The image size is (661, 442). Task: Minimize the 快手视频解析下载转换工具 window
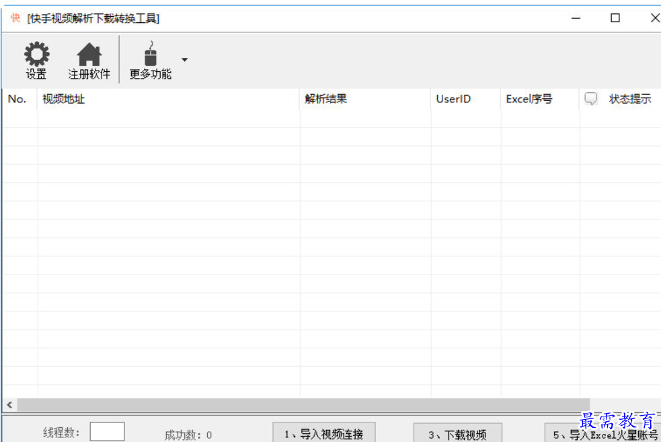[x=576, y=18]
